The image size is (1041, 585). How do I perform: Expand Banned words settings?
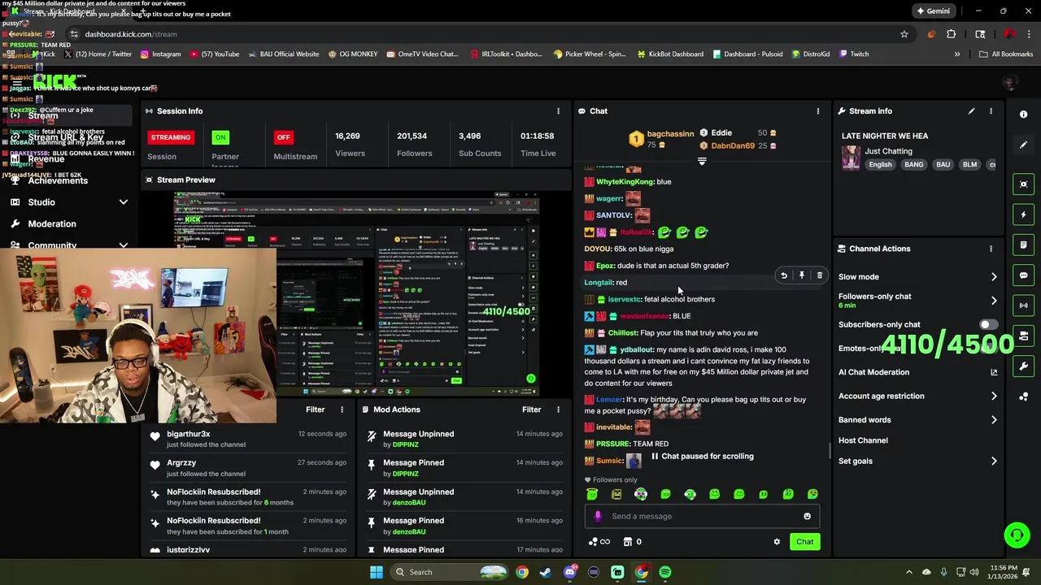(x=994, y=420)
